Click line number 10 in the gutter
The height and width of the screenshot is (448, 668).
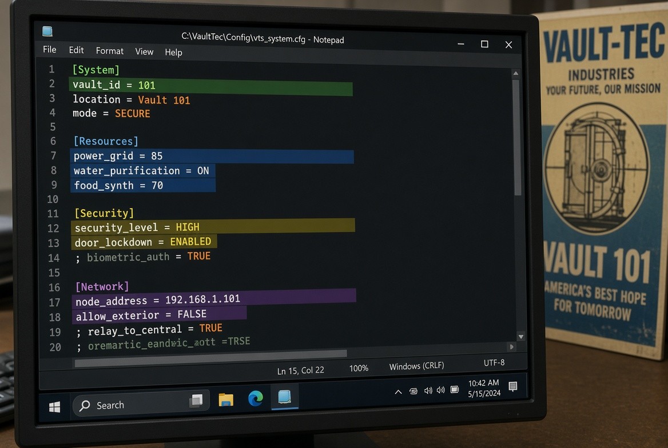tap(53, 199)
